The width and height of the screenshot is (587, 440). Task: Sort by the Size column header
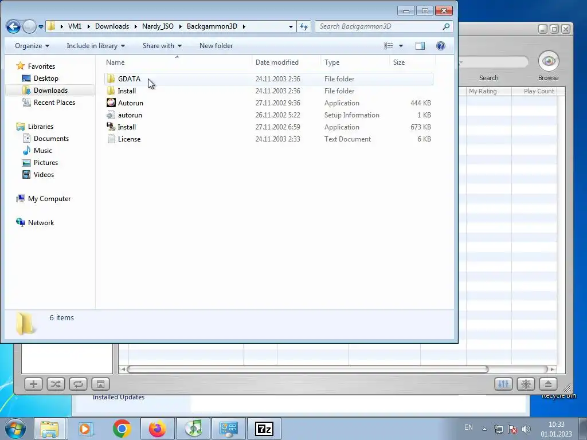click(x=412, y=62)
